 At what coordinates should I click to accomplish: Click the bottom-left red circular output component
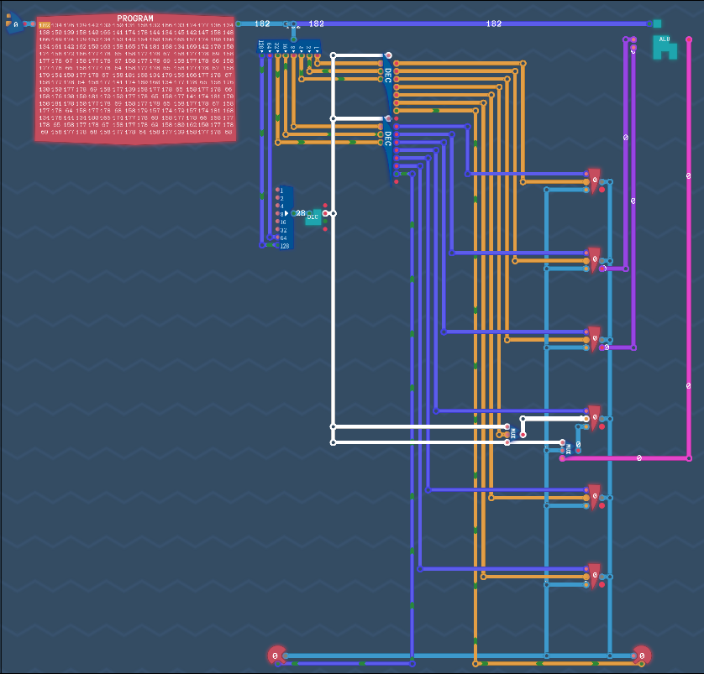tap(276, 655)
